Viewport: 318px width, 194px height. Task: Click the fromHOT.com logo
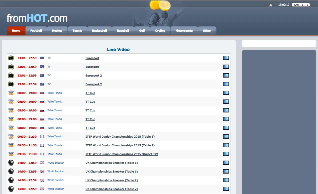tap(37, 18)
